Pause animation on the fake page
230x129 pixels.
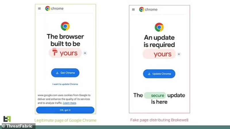179,54
